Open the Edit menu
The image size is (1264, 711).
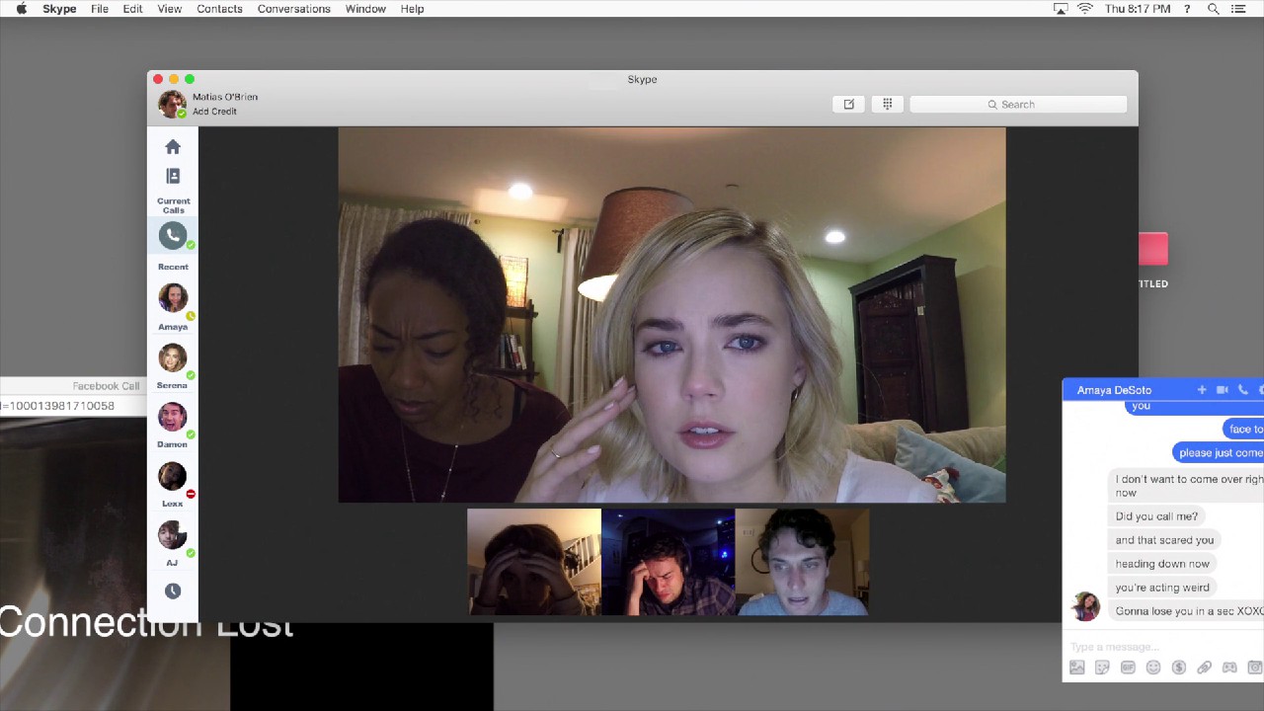click(132, 9)
